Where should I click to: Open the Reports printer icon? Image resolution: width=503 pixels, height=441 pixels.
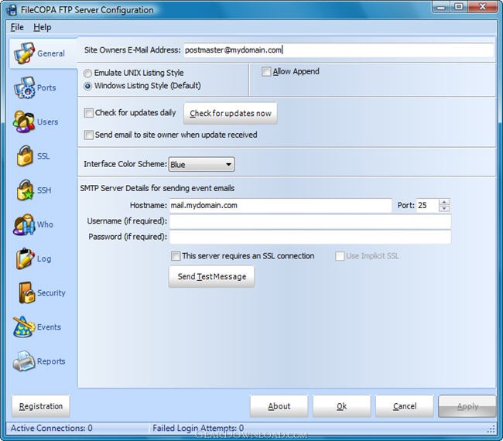24,361
